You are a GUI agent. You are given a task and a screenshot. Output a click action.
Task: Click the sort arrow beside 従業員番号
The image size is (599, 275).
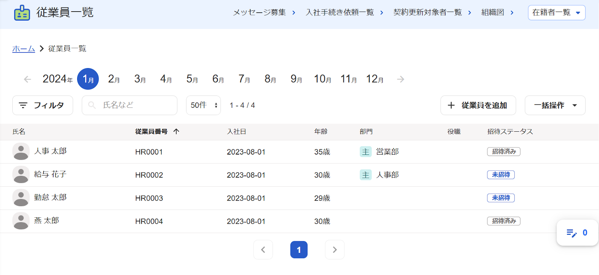tap(176, 131)
